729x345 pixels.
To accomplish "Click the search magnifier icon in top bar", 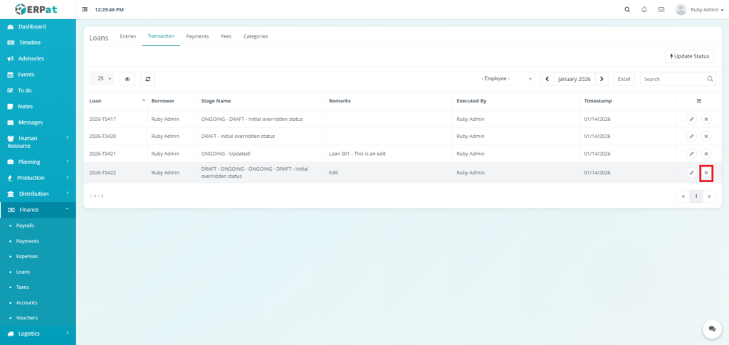I will [627, 10].
